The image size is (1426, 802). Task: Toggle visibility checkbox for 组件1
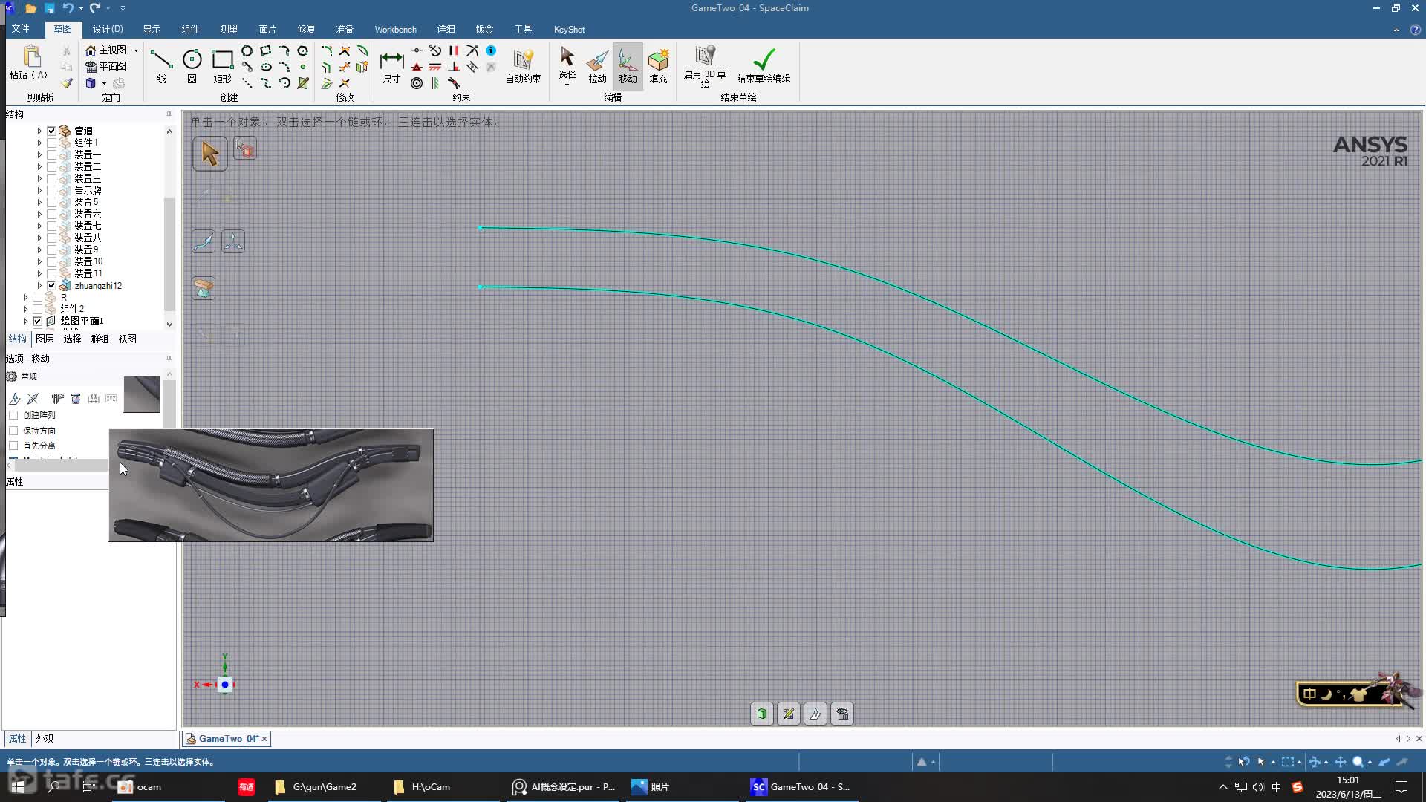click(51, 143)
